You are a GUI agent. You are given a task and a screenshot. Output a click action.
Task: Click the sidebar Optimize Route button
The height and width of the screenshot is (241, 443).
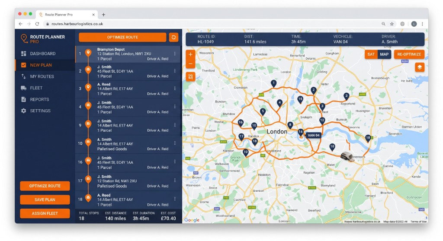point(45,186)
